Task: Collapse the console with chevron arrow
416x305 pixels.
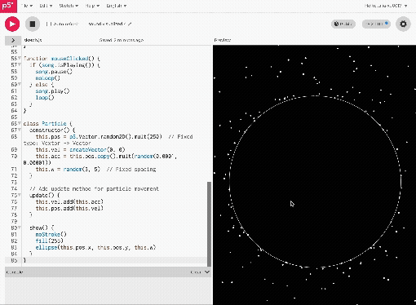Action: (x=207, y=272)
